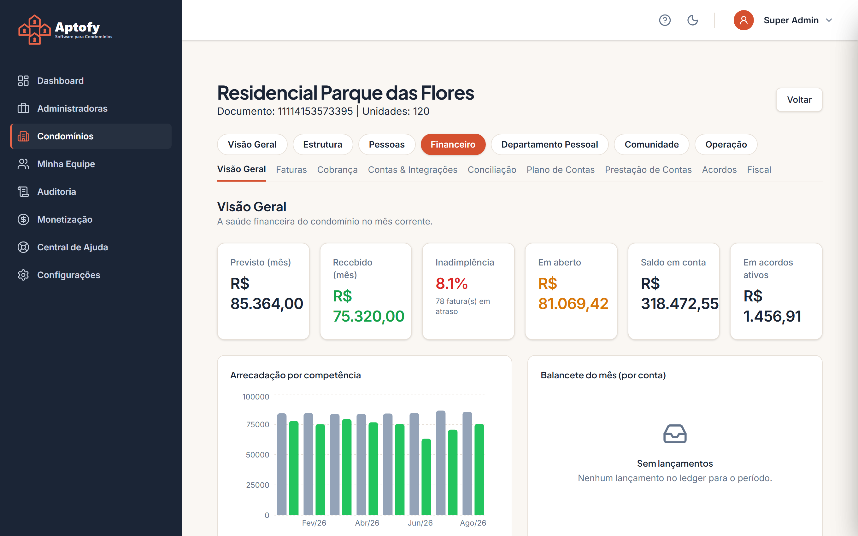Select the Estrutura pill tab
This screenshot has width=858, height=536.
coord(323,144)
